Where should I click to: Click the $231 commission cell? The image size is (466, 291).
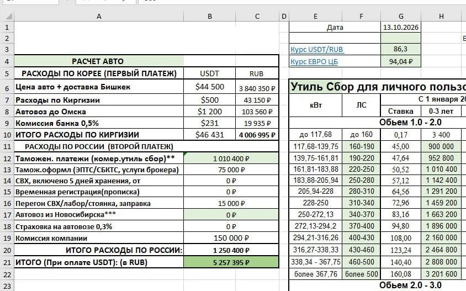209,123
